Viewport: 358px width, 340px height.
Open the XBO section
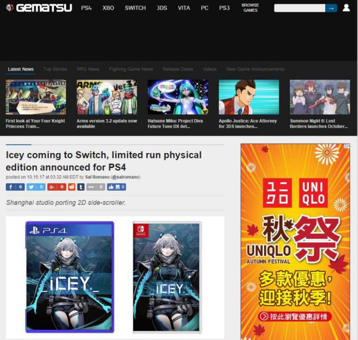108,8
